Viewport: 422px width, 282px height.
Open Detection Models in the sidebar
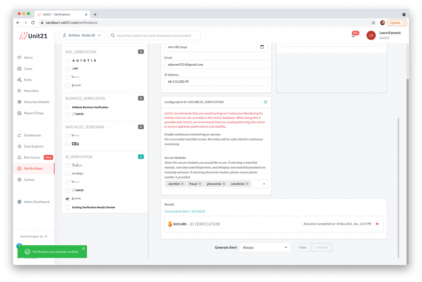(x=36, y=102)
